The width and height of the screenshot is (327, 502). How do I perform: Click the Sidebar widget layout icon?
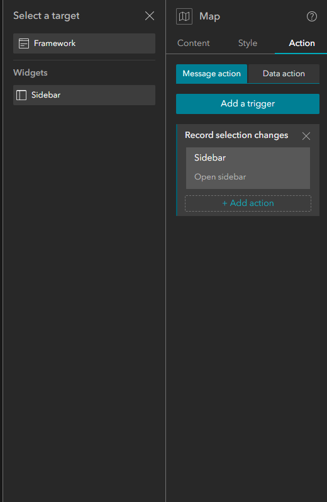point(21,95)
